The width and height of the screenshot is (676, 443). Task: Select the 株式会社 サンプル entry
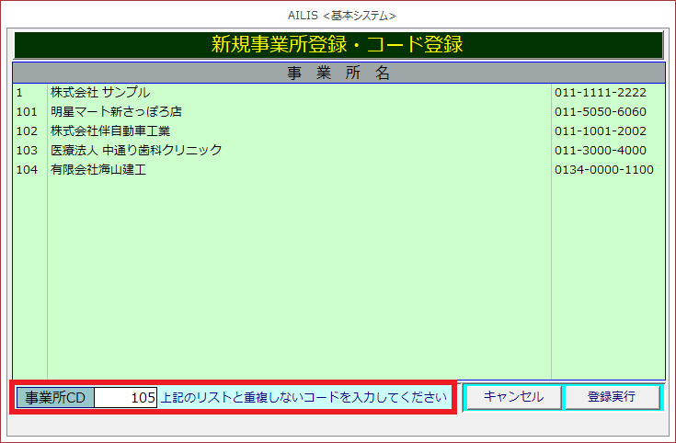(100, 93)
